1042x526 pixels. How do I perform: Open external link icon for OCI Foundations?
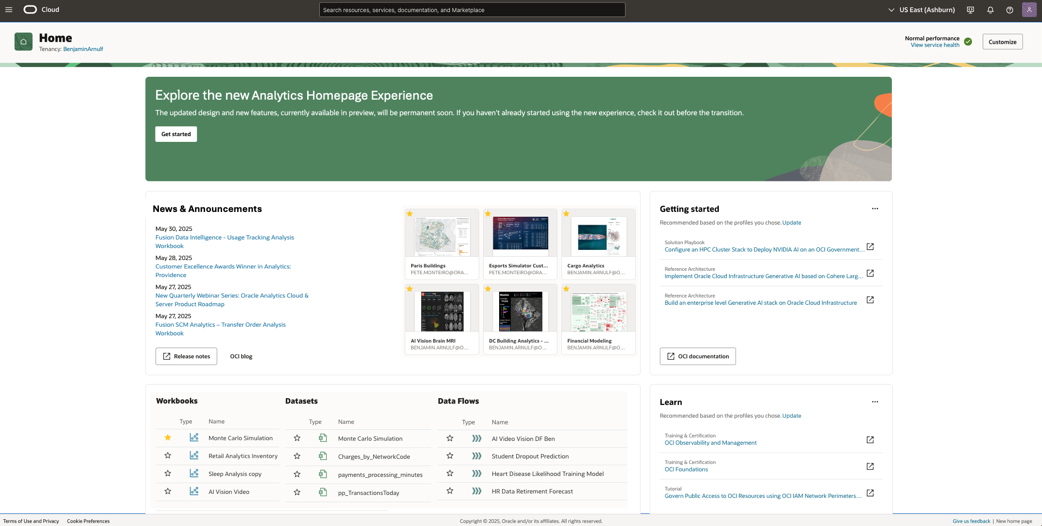[x=870, y=467]
